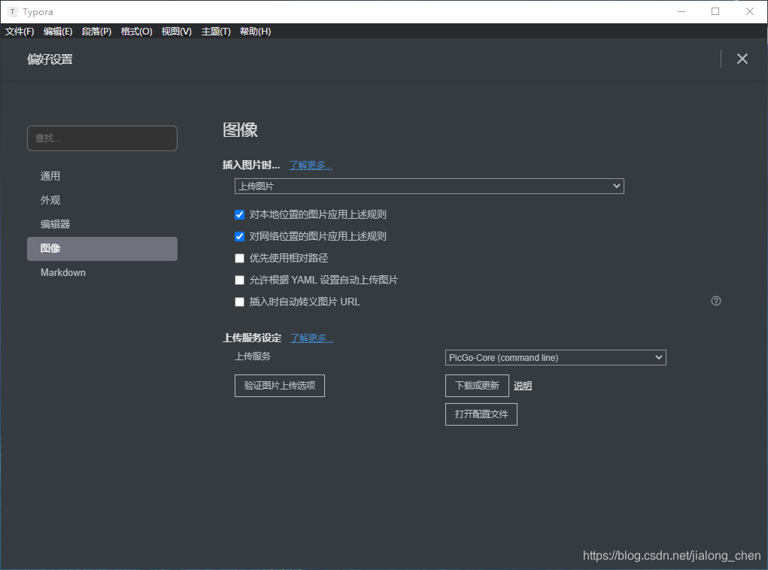Screen dimensions: 768x570
Task: Uncheck apply rules to local images checkbox
Action: pyautogui.click(x=239, y=214)
